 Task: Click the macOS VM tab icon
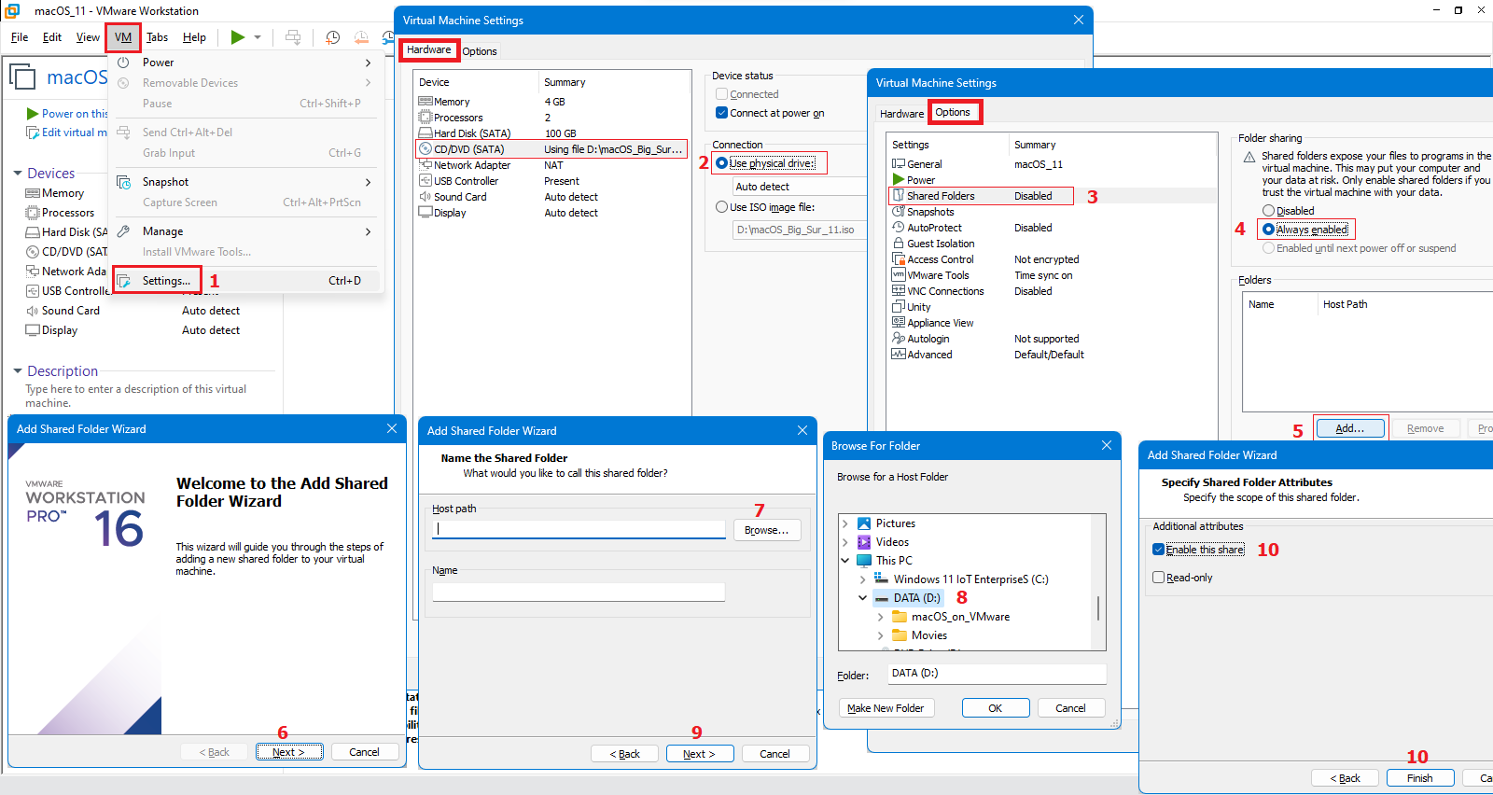22,77
